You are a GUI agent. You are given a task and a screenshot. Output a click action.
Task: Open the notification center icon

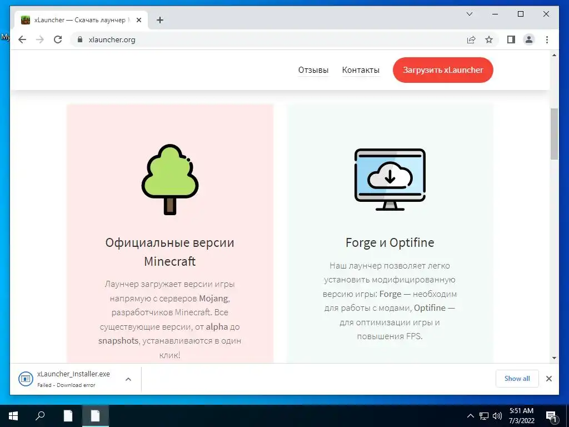551,416
